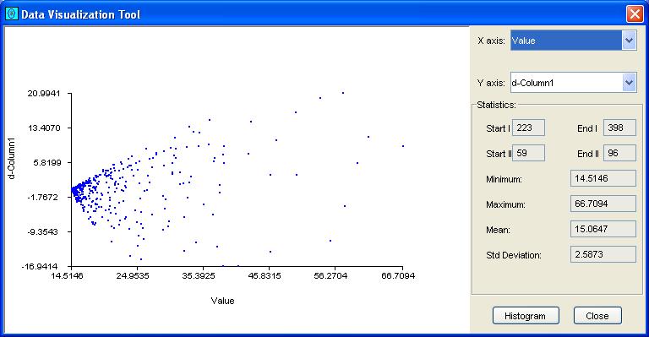Screen dimensions: 649x337
Task: Select the Start II field containing 59
Action: pyautogui.click(x=528, y=153)
